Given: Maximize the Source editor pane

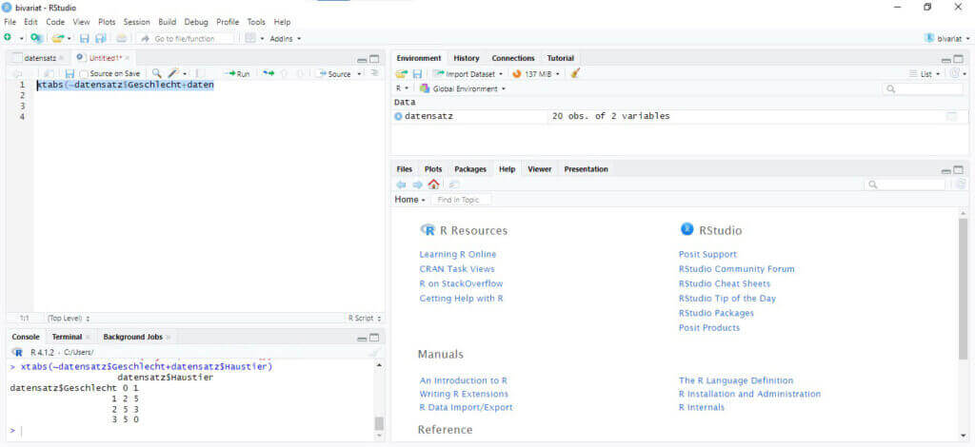Looking at the screenshot, I should pos(374,60).
